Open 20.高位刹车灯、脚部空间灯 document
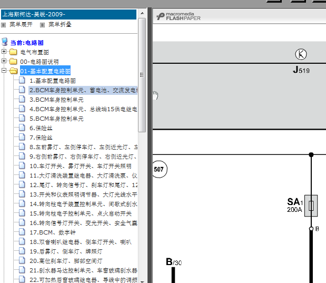This screenshot has height=283, width=326. pyautogui.click(x=66, y=261)
